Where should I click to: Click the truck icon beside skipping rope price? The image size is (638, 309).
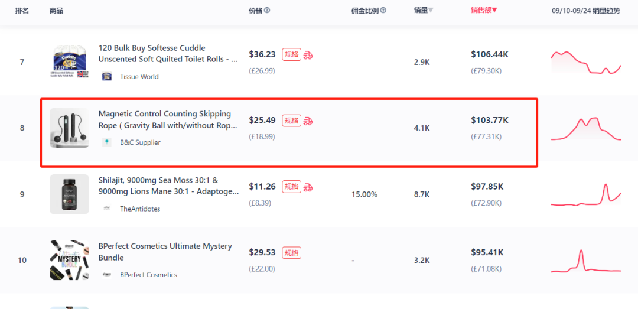pos(308,121)
